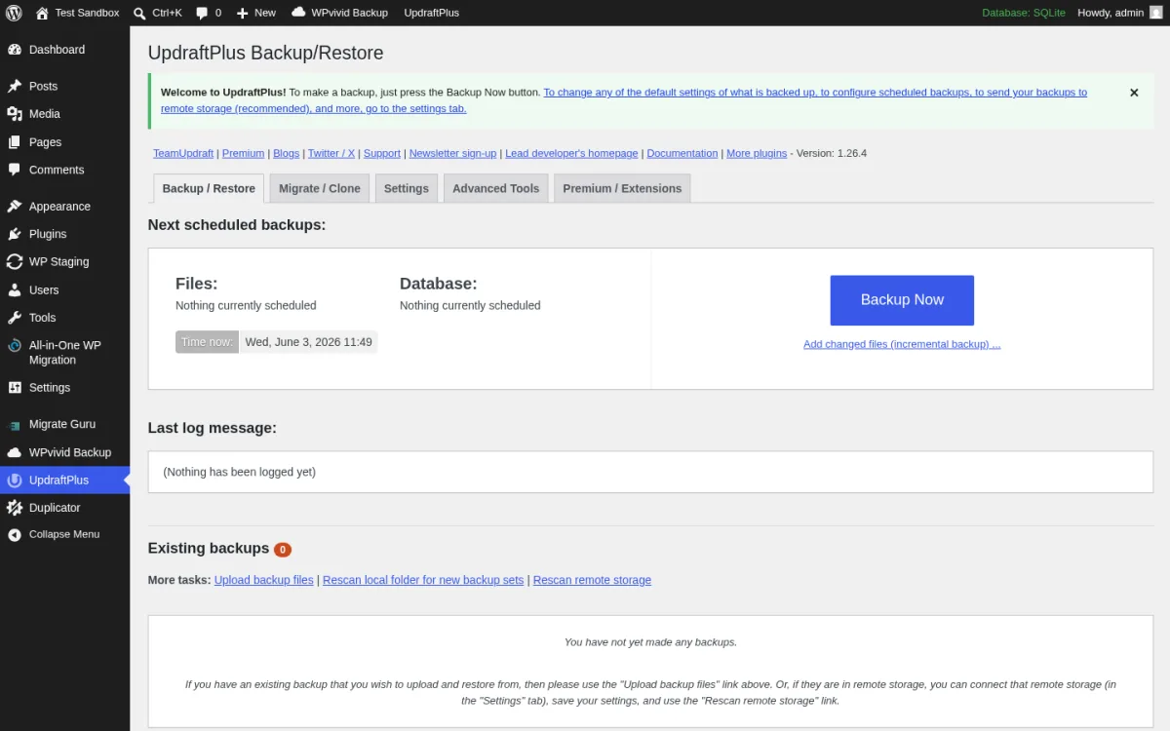Click the Users person icon
This screenshot has width=1170, height=731.
tap(15, 290)
